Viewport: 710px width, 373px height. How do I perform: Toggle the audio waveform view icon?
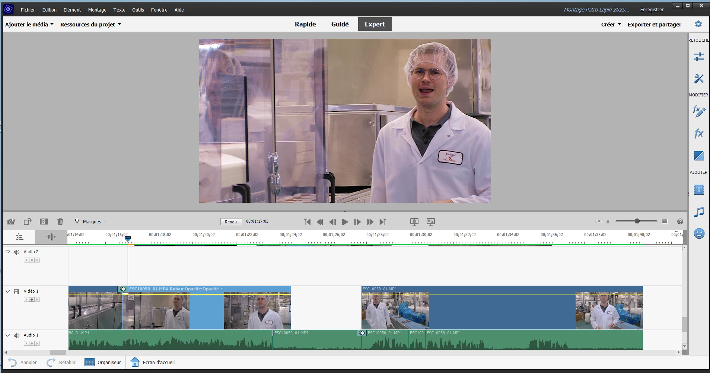[x=51, y=237]
